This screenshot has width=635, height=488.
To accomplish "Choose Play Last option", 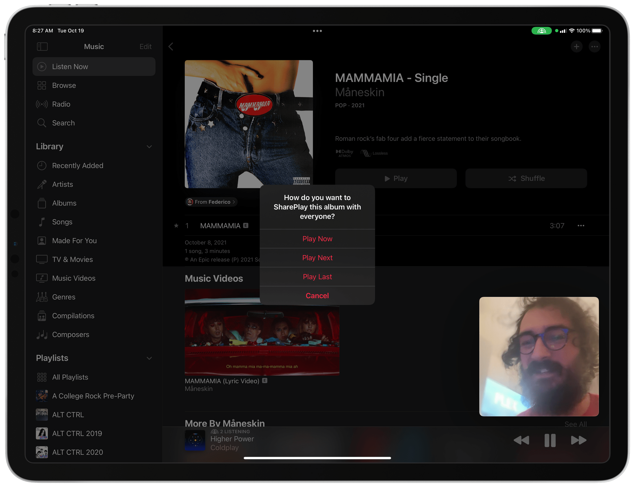I will pyautogui.click(x=317, y=277).
